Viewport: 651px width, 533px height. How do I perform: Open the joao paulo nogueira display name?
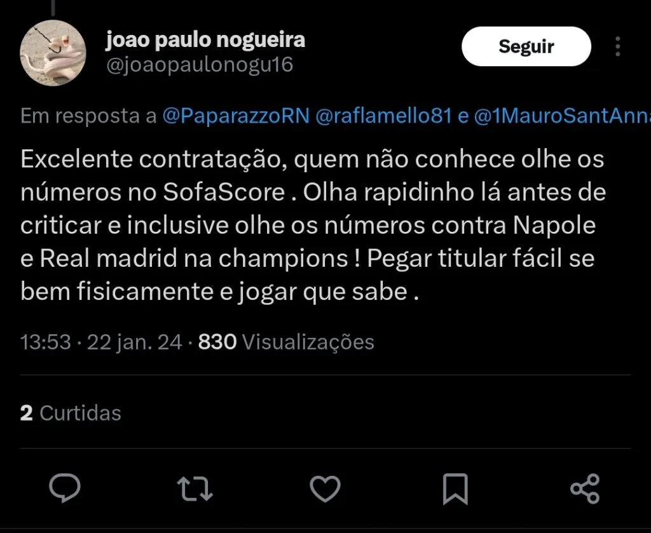tap(205, 40)
